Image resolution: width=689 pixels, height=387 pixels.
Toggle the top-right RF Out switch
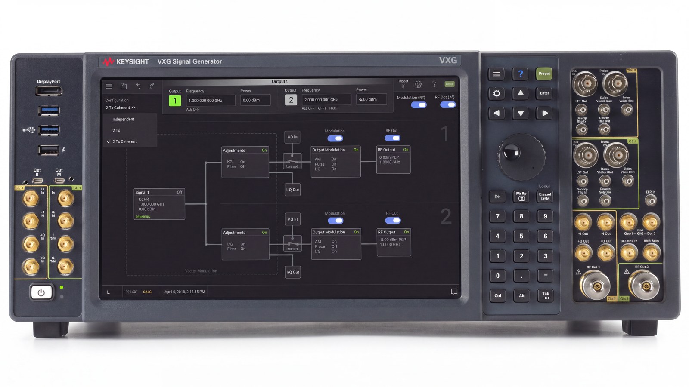(448, 104)
